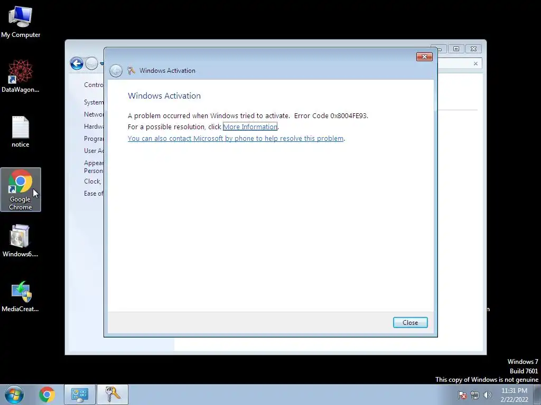Maximize the Control Panel window
The image size is (541, 405).
[456, 49]
